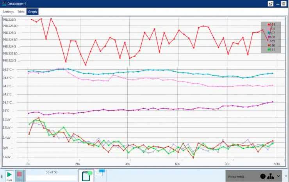Image resolution: width=289 pixels, height=182 pixels.
Task: Select the blue-topped instrument window thumbnail
Action: 100,173
